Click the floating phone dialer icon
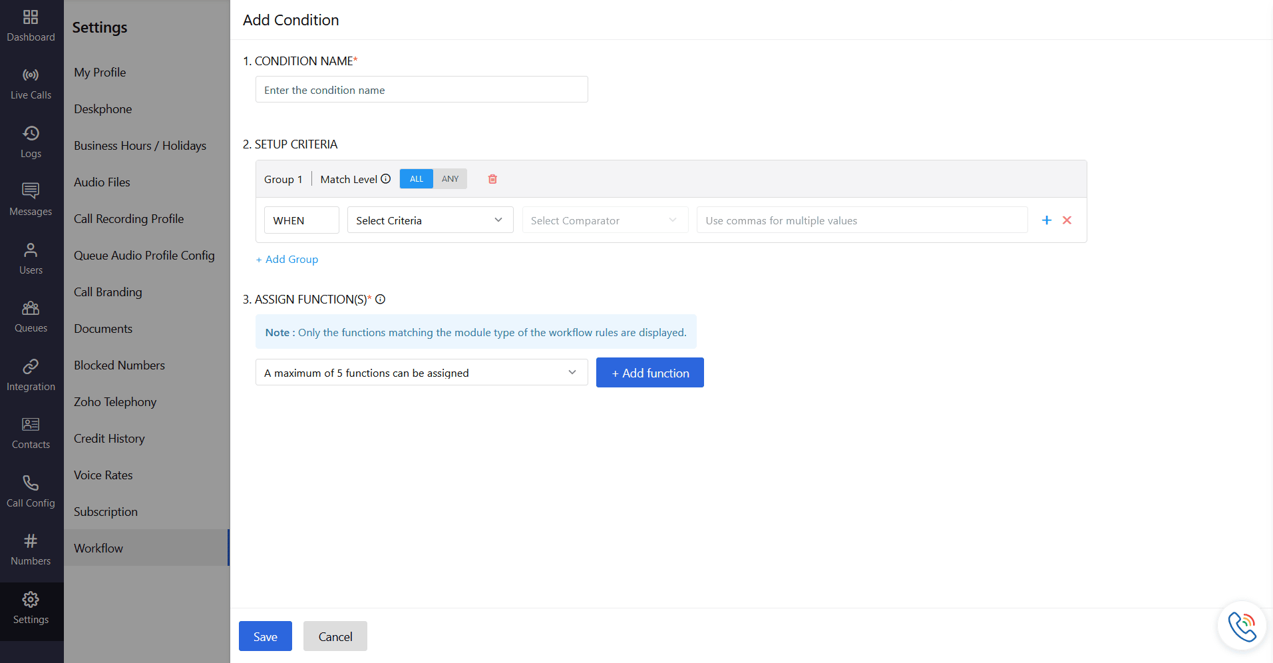1273x663 pixels. tap(1242, 626)
